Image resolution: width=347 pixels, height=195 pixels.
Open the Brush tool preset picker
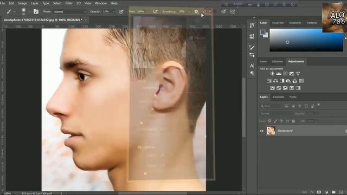(10, 11)
